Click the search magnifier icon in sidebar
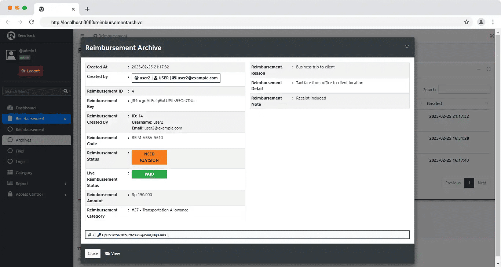This screenshot has width=501, height=267. (66, 91)
